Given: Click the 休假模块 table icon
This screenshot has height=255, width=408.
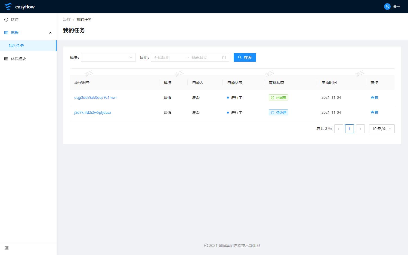Looking at the screenshot, I should pos(6,59).
